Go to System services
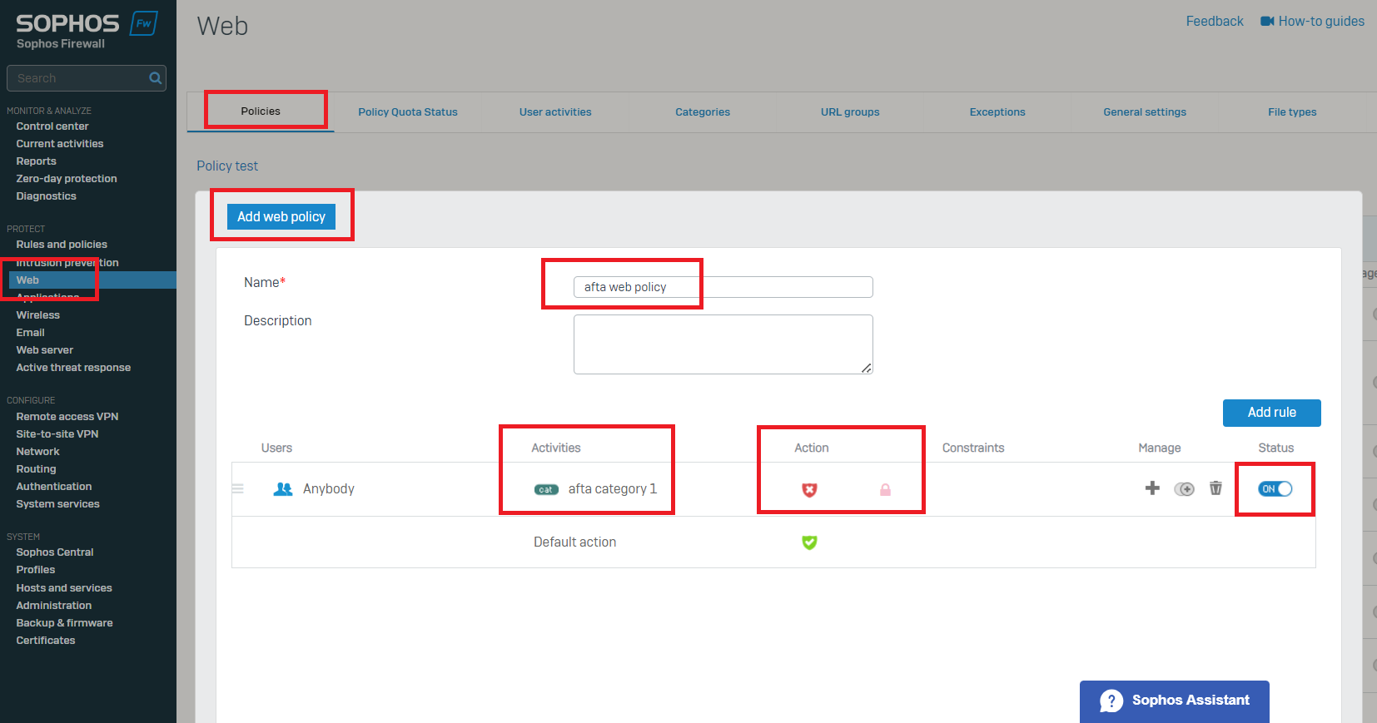The height and width of the screenshot is (723, 1377). pos(58,504)
